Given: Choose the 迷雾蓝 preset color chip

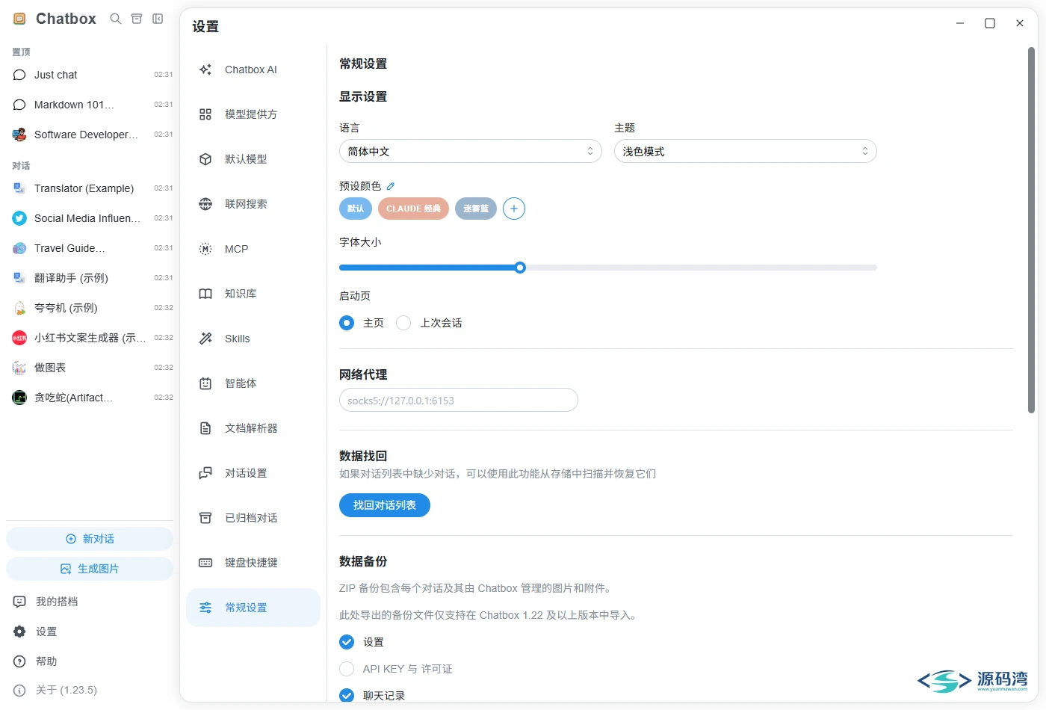Looking at the screenshot, I should click(x=476, y=209).
